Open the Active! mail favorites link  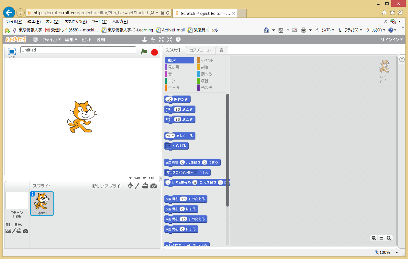pos(170,30)
